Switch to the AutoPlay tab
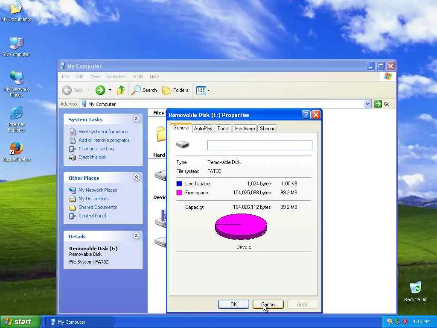Viewport: 437px width, 328px height. (203, 128)
